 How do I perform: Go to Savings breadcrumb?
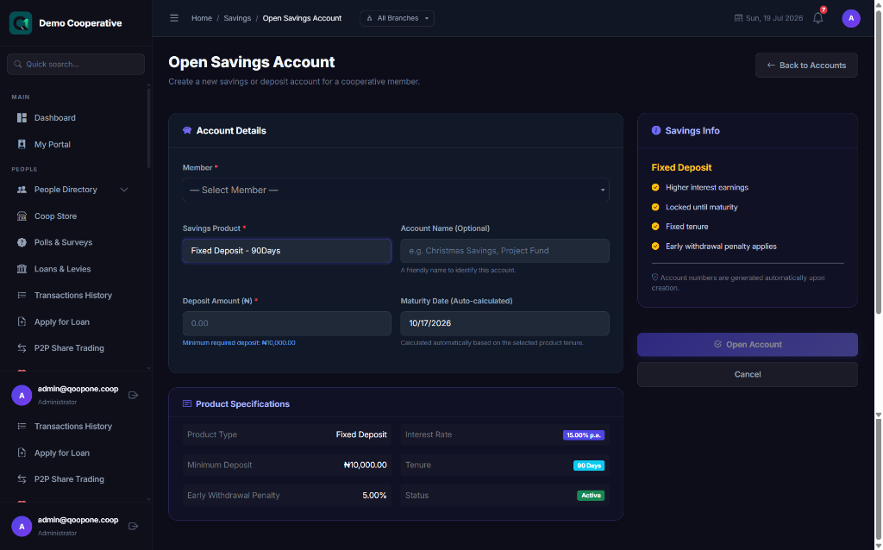(237, 18)
